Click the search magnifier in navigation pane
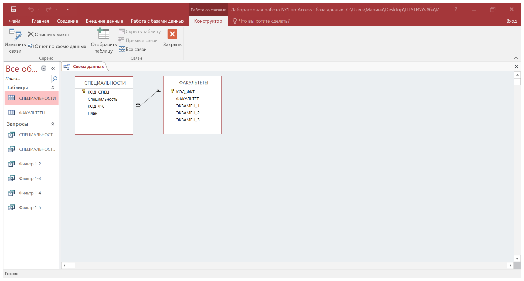Screen dimensions: 524x281 (x=55, y=79)
